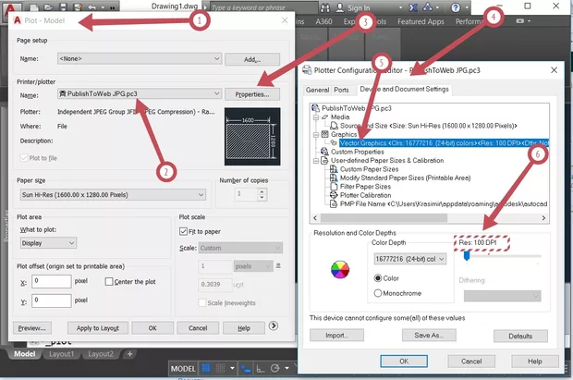
Task: Increase Number of copies with up arrow
Action: pos(262,190)
